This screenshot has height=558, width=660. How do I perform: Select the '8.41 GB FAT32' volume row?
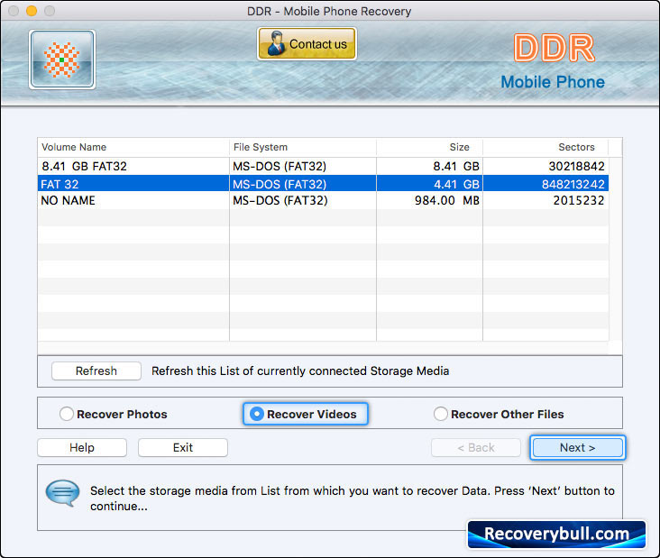323,166
